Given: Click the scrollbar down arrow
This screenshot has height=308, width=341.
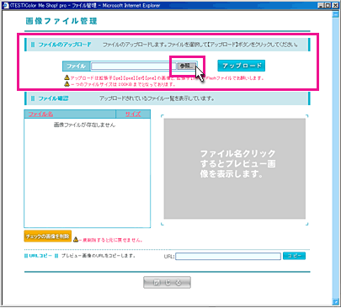Looking at the screenshot, I should coord(335,302).
